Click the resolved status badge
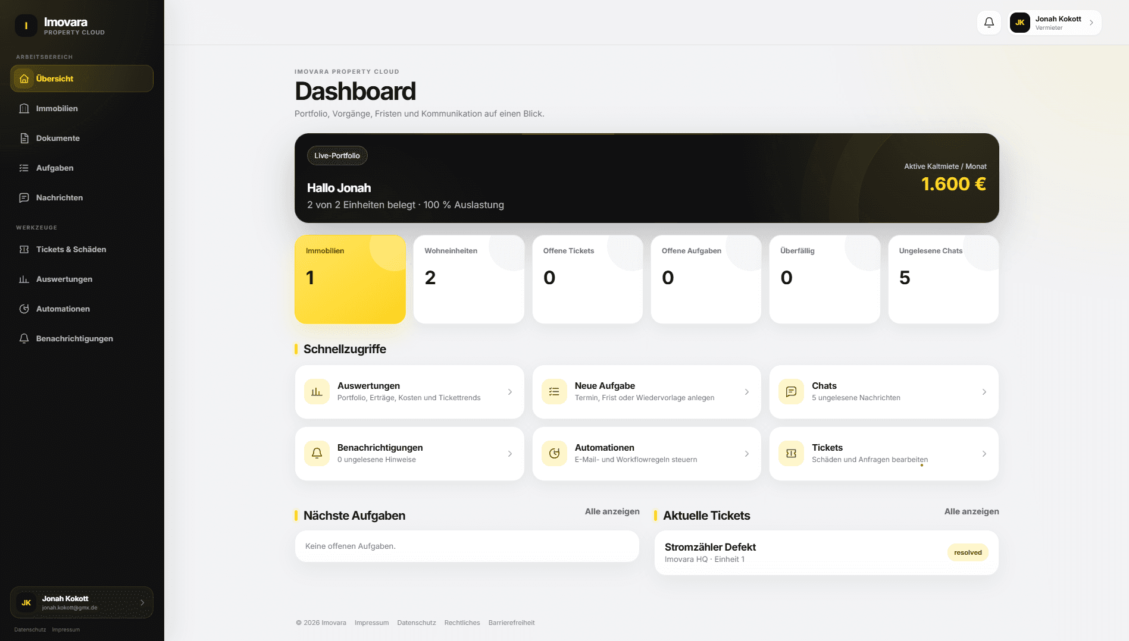 [968, 552]
